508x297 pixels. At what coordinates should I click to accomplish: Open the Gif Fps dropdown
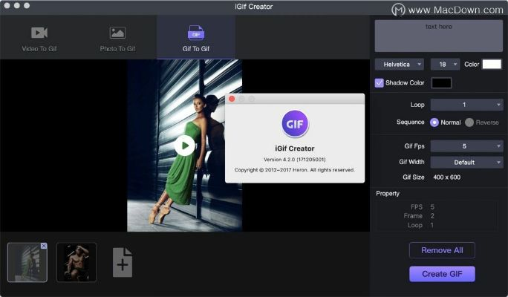(x=466, y=146)
